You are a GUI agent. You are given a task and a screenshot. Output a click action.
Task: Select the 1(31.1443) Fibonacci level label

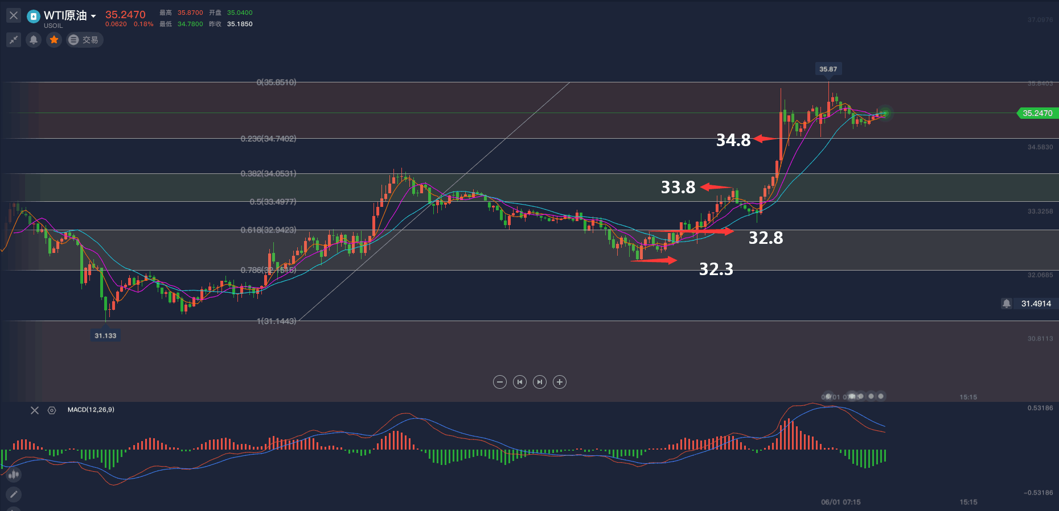[277, 321]
